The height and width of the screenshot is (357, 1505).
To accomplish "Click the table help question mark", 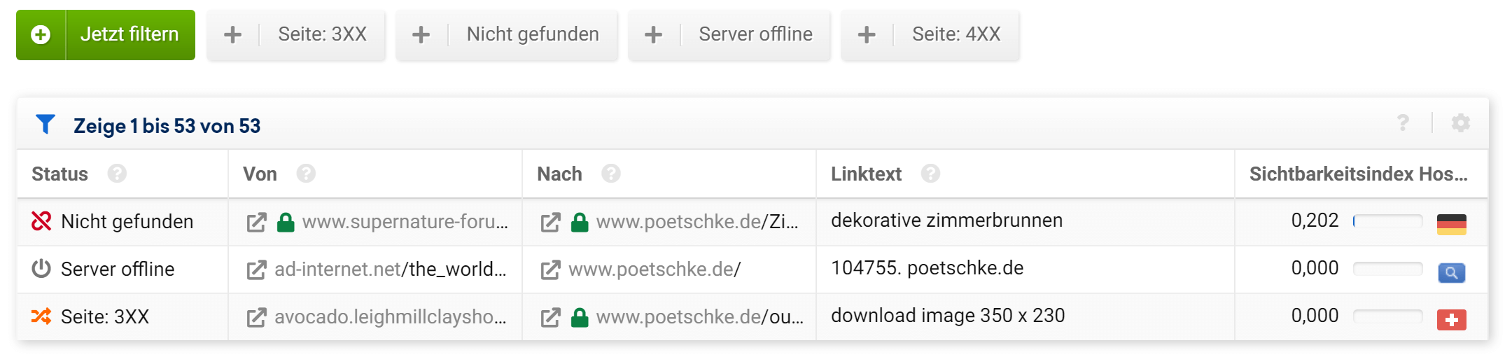I will [1403, 123].
